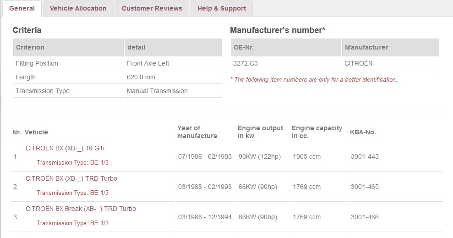The image size is (453, 238).
Task: Open CITROËN BX (XB-_) TRD Turbo link
Action: click(x=71, y=179)
